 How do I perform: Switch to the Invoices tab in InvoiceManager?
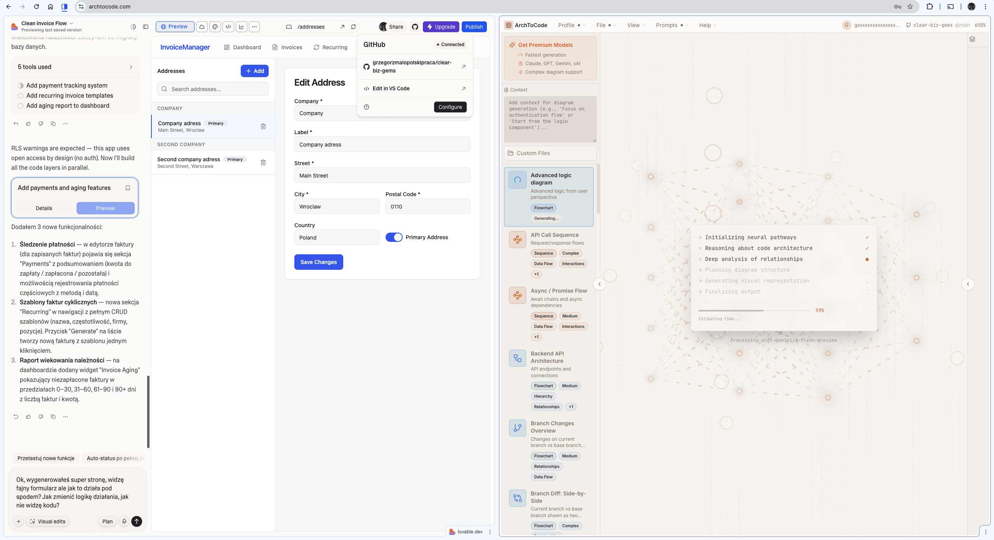(x=287, y=47)
